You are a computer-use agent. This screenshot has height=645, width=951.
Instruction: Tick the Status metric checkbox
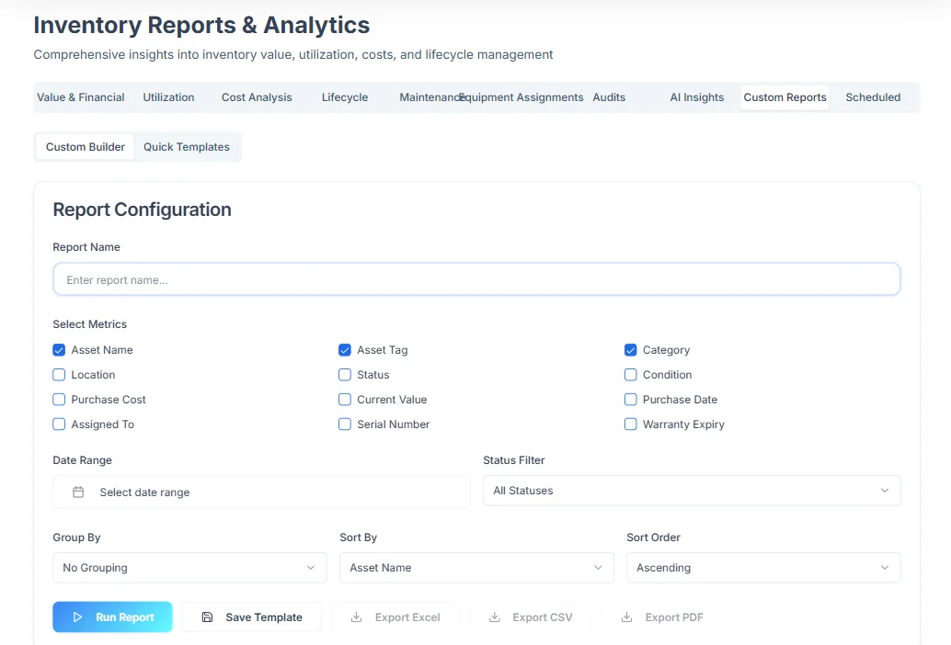tap(345, 375)
